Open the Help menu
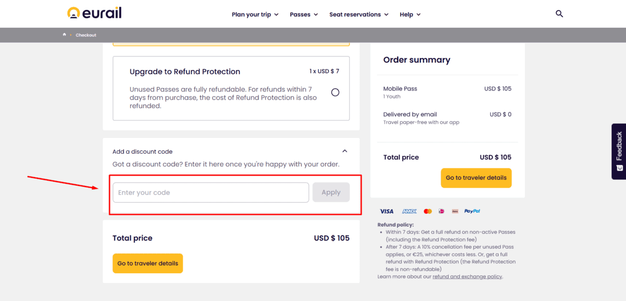Screen dimensions: 626x301 [410, 14]
